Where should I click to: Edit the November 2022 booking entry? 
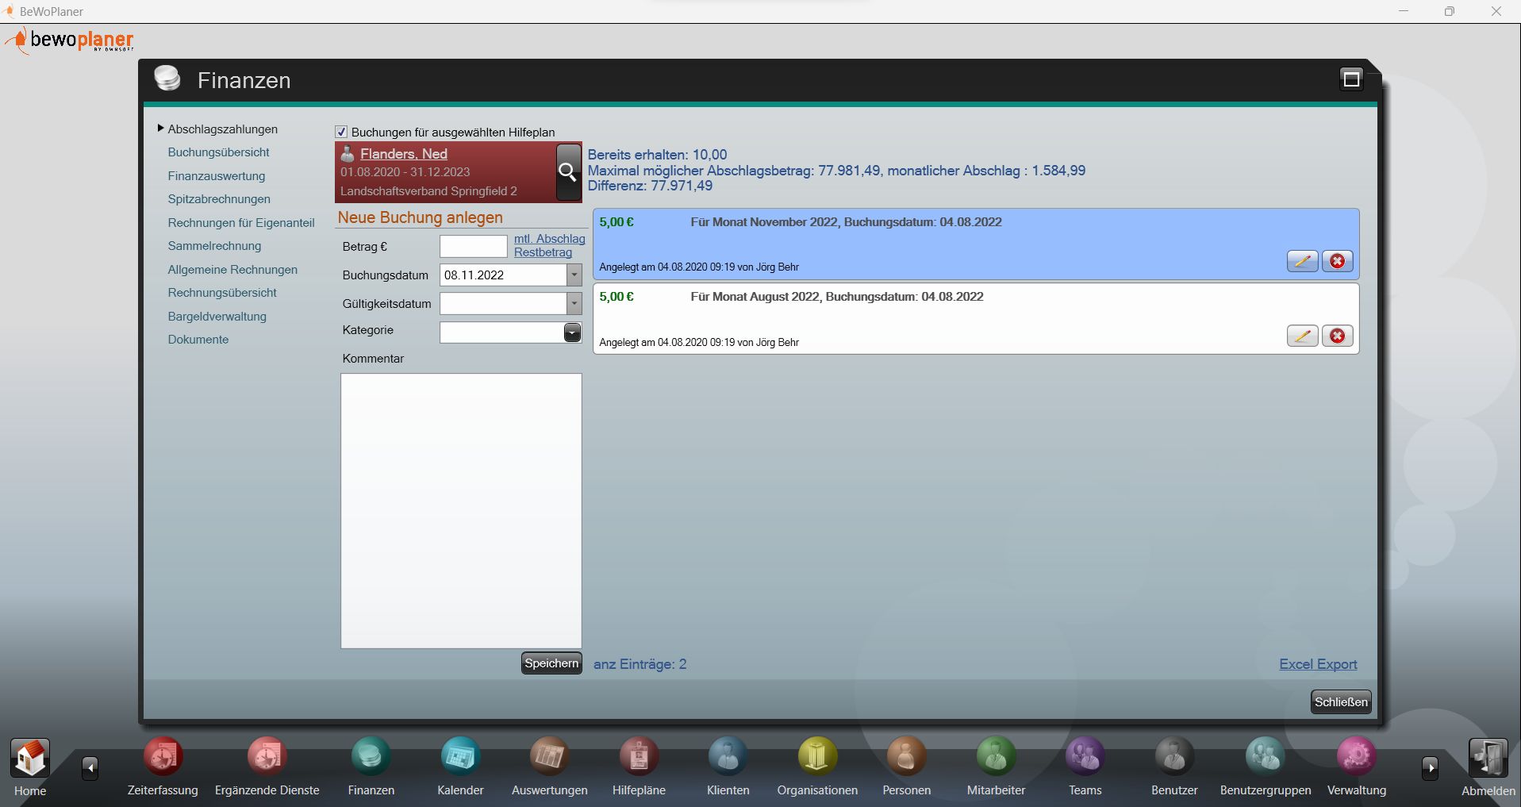tap(1302, 261)
